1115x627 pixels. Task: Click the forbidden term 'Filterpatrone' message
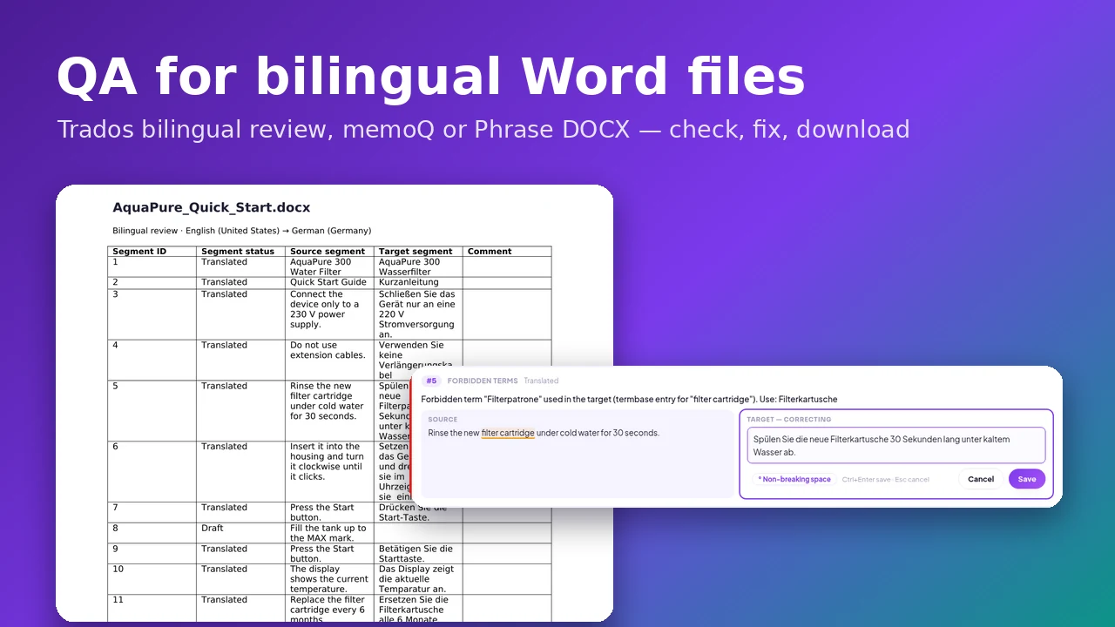tap(629, 399)
